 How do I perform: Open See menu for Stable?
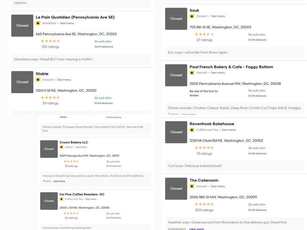(x=64, y=80)
